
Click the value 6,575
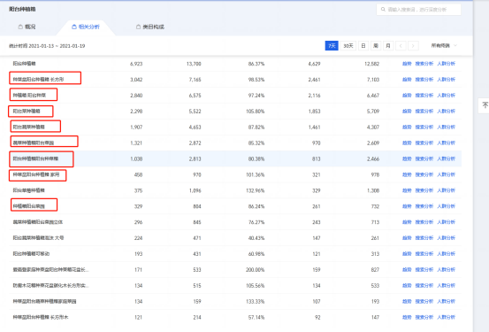point(195,96)
